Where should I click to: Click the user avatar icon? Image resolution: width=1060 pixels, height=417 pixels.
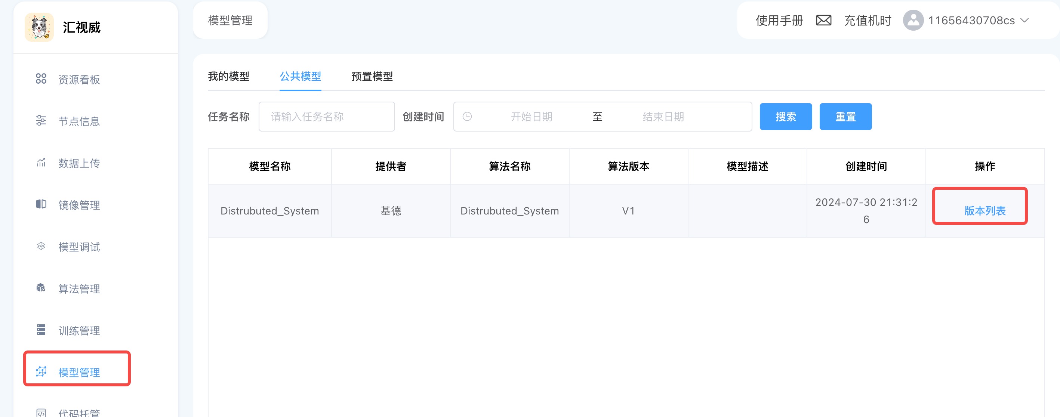click(913, 20)
